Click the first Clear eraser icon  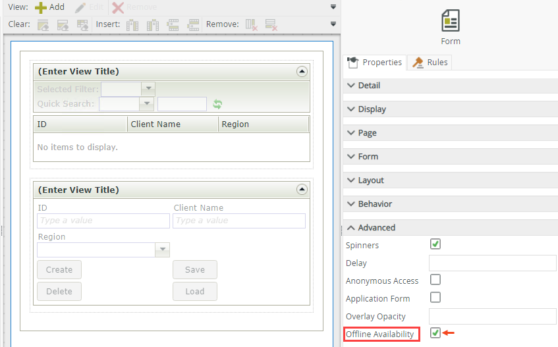tap(43, 25)
